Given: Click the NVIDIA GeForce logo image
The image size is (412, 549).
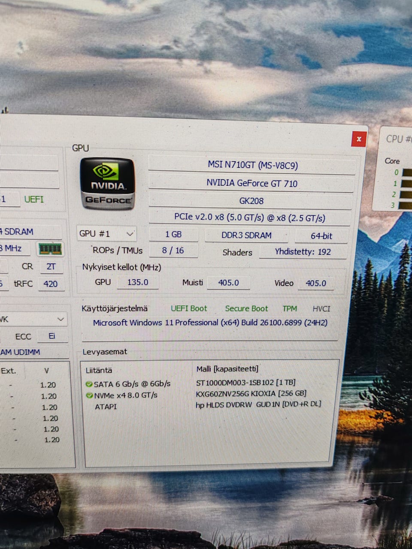Looking at the screenshot, I should click(107, 183).
